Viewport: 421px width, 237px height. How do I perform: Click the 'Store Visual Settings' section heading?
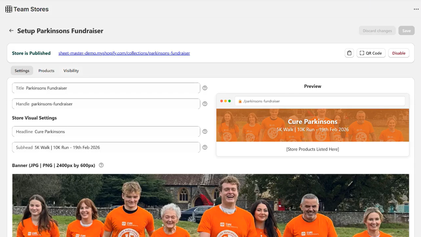point(34,118)
